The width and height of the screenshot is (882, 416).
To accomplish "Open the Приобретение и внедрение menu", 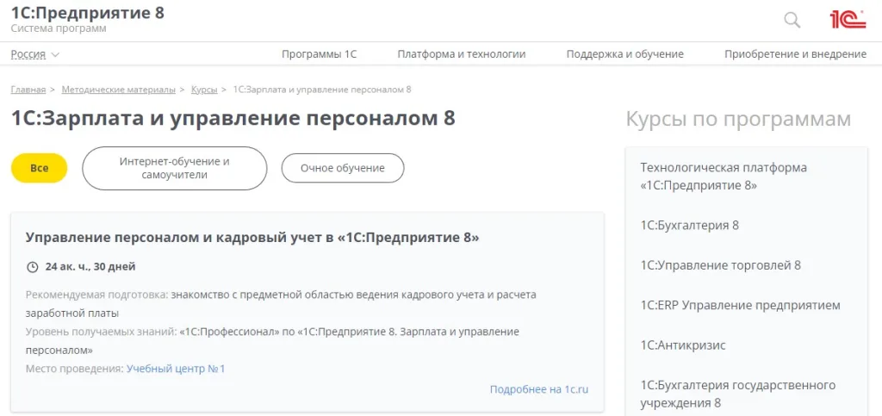I will [795, 54].
